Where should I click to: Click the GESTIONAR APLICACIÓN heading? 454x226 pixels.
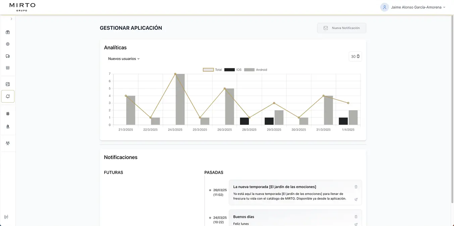[x=131, y=28]
